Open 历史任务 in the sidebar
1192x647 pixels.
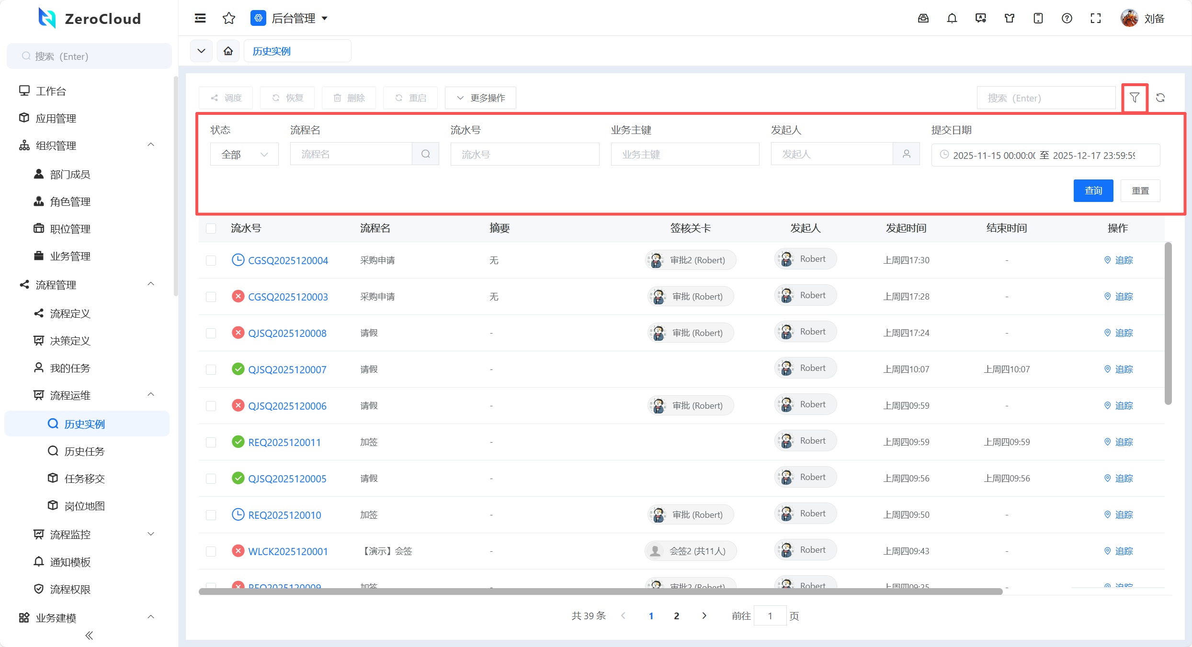(x=84, y=451)
